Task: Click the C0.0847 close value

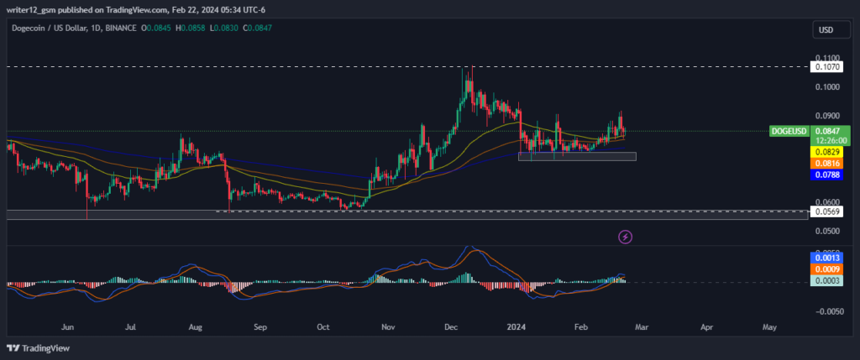Action: 257,28
